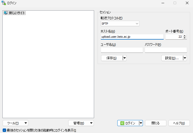Select the 新しいサイト tree item label

pos(17,13)
